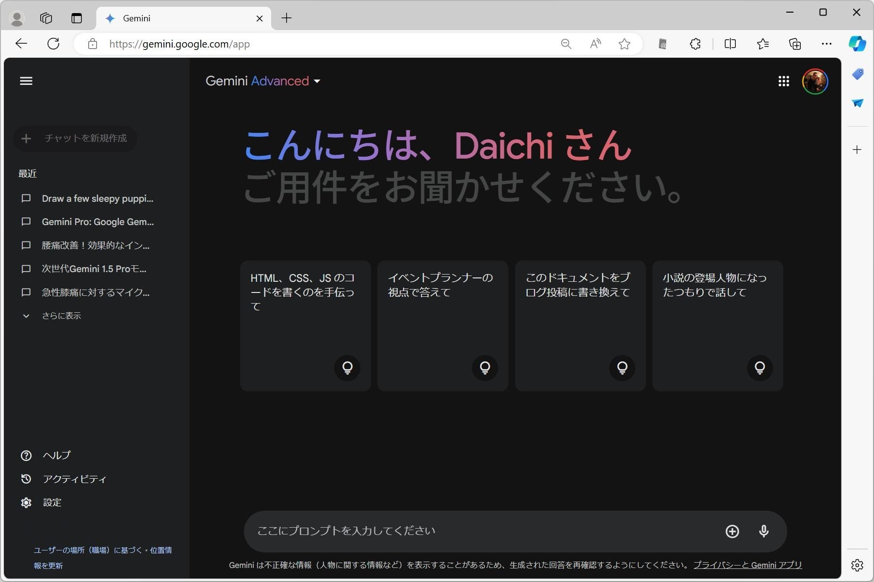Open the Favorites list icon
Viewport: 874px width, 582px height.
point(762,44)
